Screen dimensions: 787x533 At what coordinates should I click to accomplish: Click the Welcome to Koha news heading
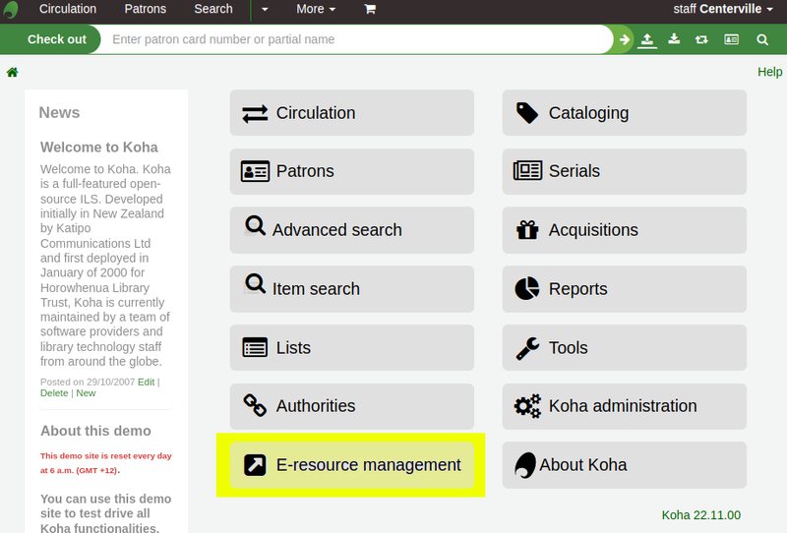(x=99, y=148)
